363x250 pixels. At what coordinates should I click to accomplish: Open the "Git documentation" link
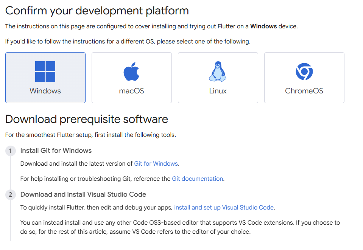[x=197, y=179]
